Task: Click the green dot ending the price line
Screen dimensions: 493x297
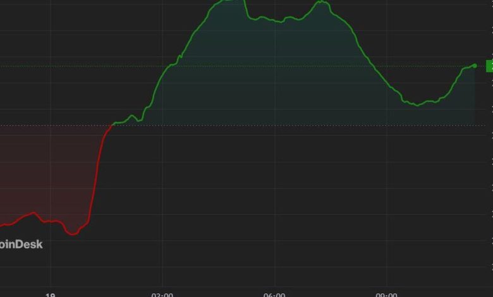Action: (475, 66)
